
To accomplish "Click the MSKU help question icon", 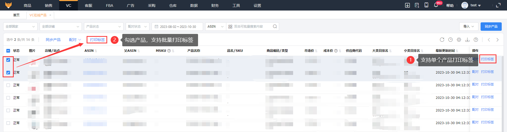I will click(169, 51).
